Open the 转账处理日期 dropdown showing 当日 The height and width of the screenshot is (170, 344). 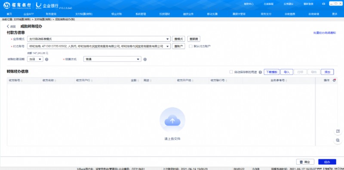35,59
